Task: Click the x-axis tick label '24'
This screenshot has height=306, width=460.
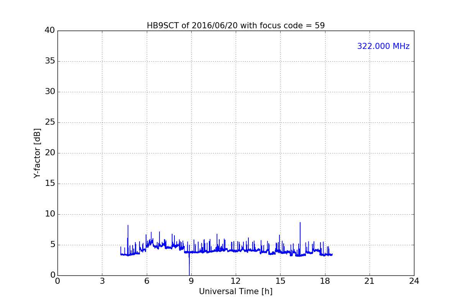Action: tap(414, 281)
